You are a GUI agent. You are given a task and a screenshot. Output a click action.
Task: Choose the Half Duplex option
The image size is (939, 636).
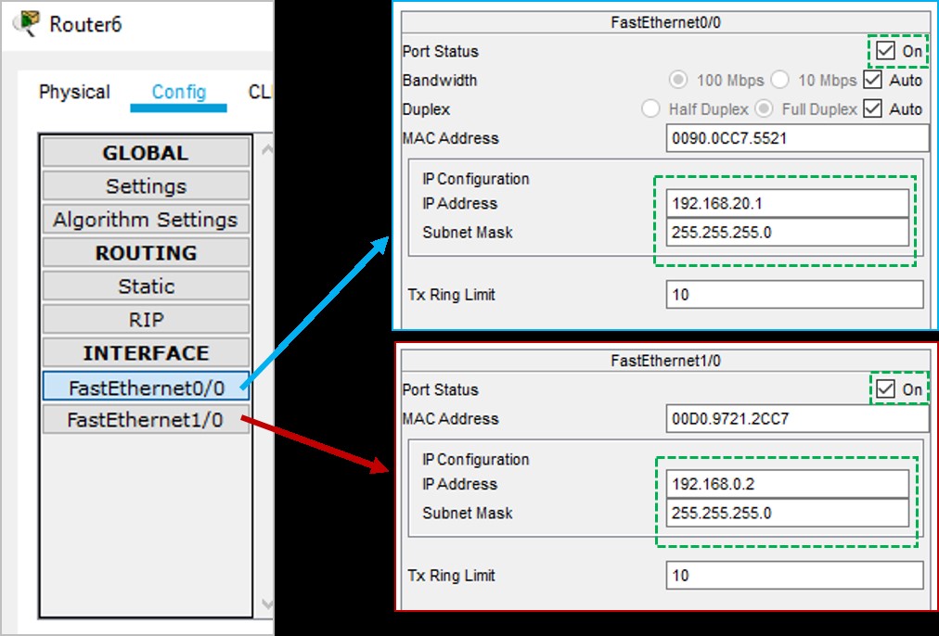pyautogui.click(x=650, y=109)
